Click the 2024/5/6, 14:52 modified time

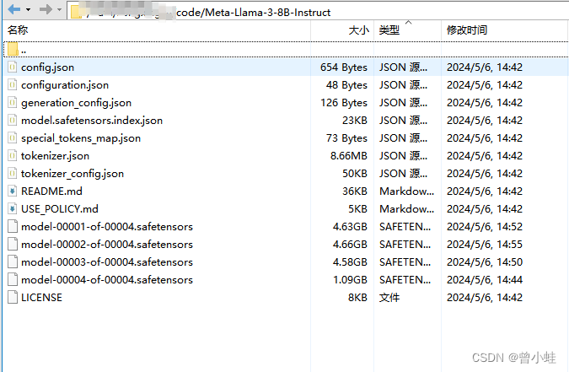pos(485,227)
